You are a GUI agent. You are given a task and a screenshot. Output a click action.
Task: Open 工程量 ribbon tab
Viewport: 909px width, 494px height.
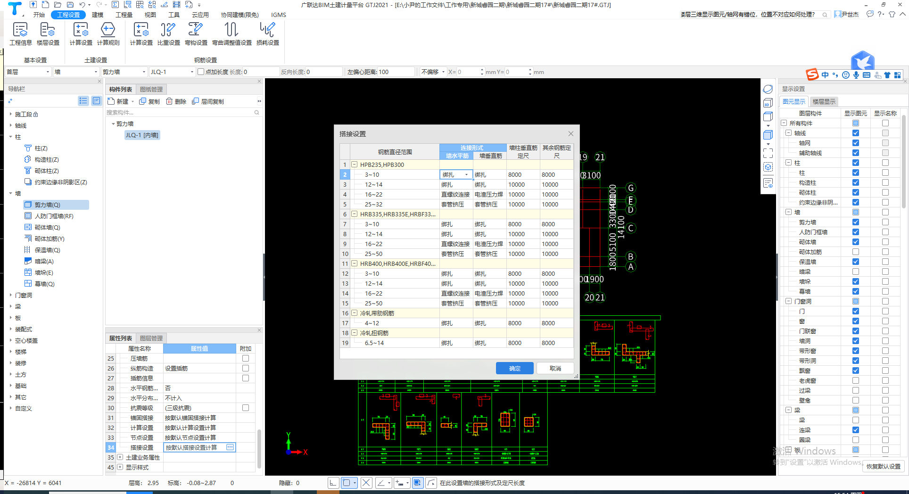click(x=124, y=15)
